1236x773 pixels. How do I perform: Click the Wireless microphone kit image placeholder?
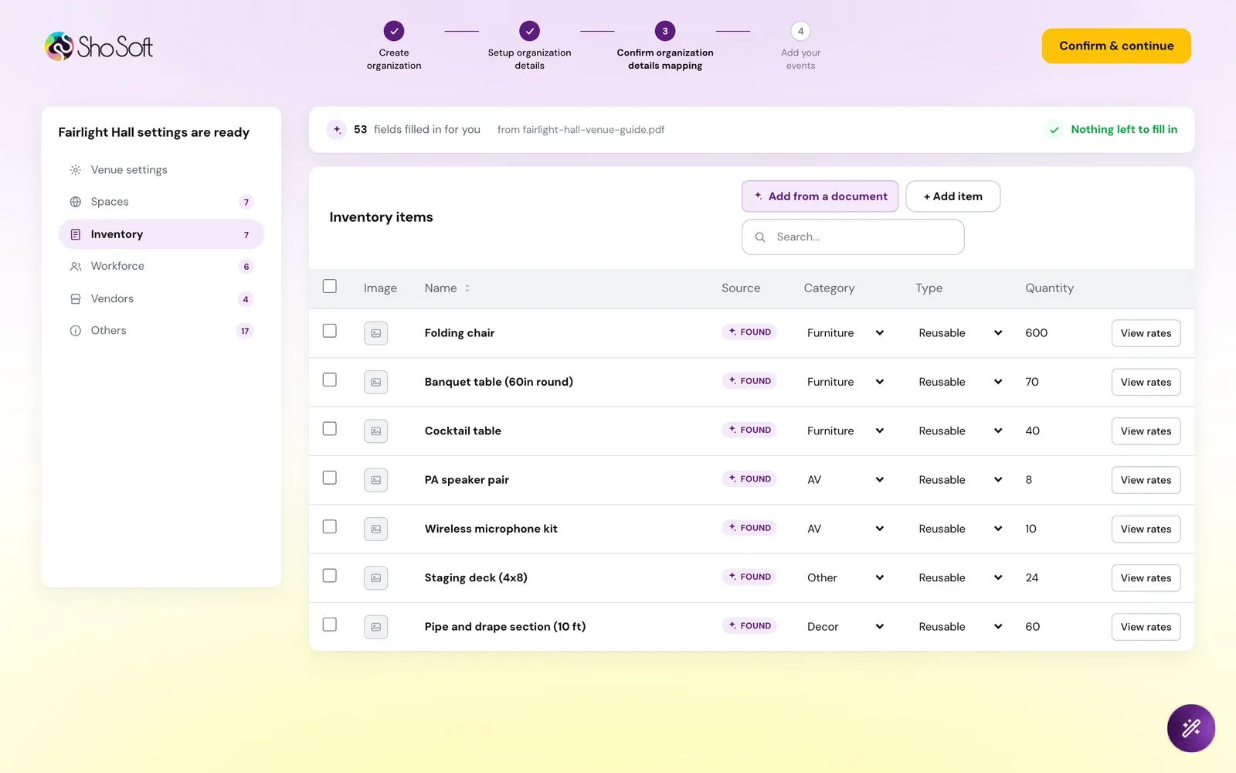click(375, 529)
